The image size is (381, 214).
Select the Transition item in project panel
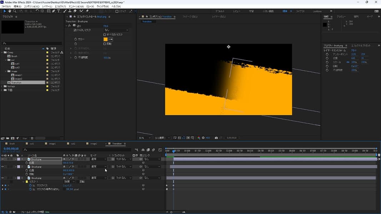click(x=16, y=82)
